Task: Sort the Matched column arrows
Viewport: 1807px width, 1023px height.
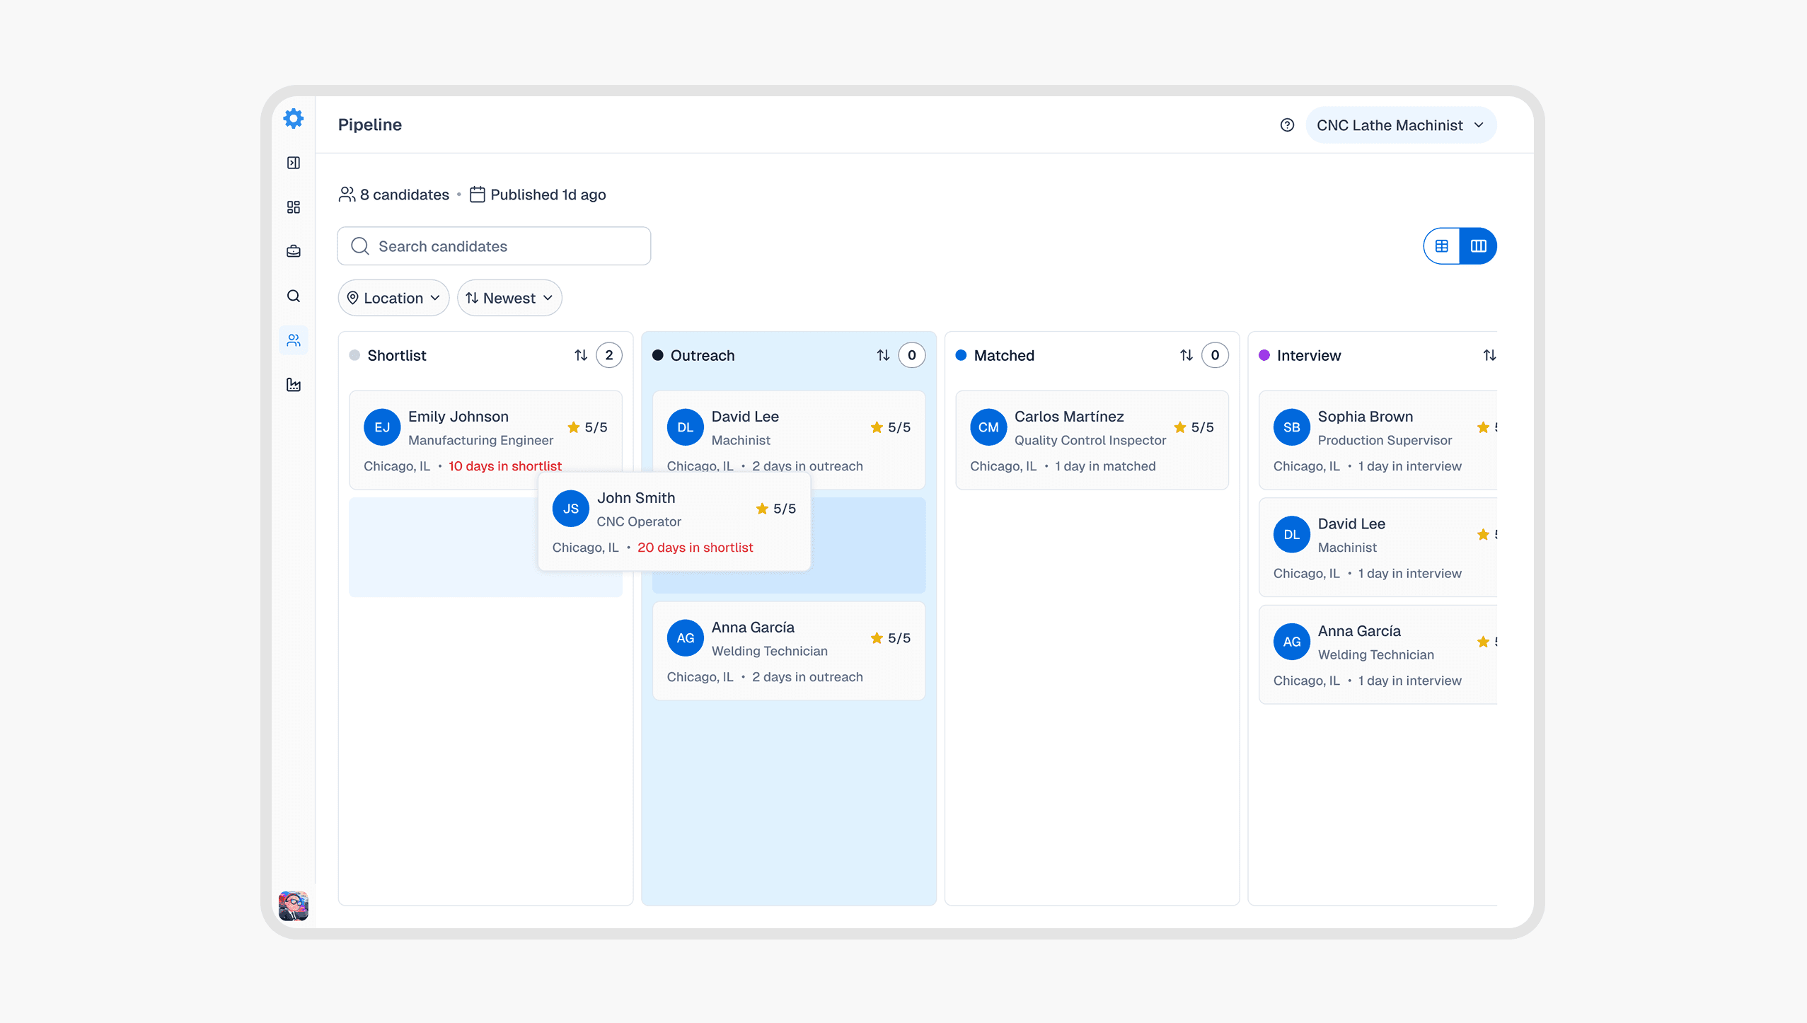Action: click(x=1187, y=355)
